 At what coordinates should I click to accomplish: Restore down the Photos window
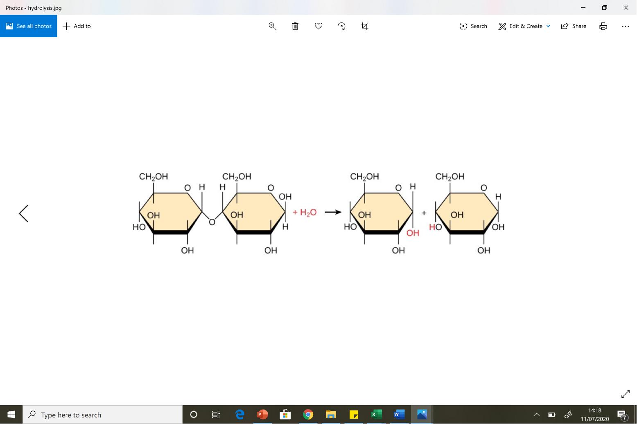coord(604,7)
